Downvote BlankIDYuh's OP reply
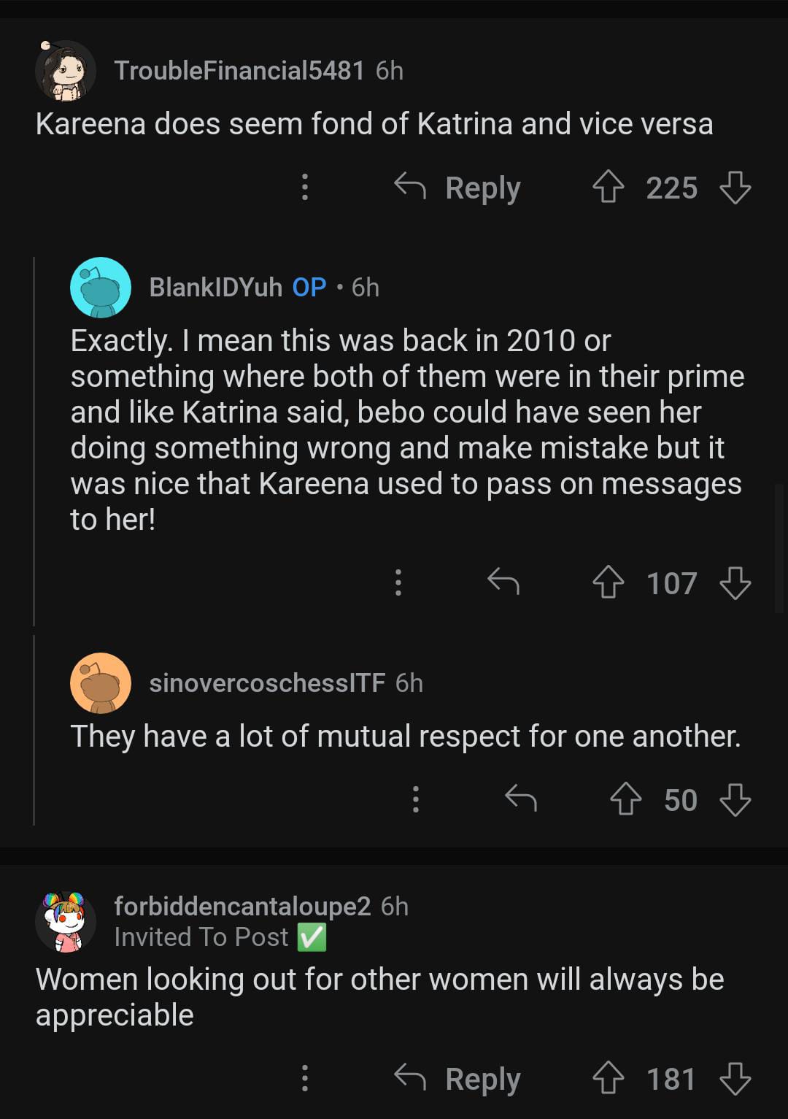 735,582
